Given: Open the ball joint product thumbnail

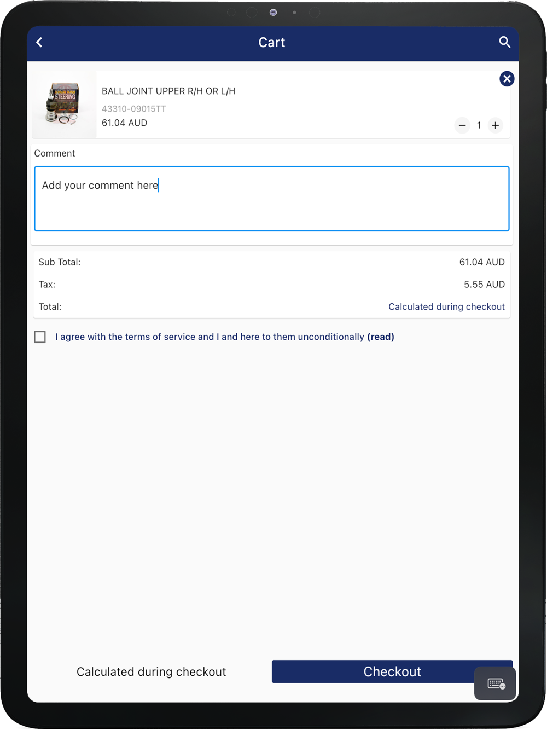Looking at the screenshot, I should 64,104.
